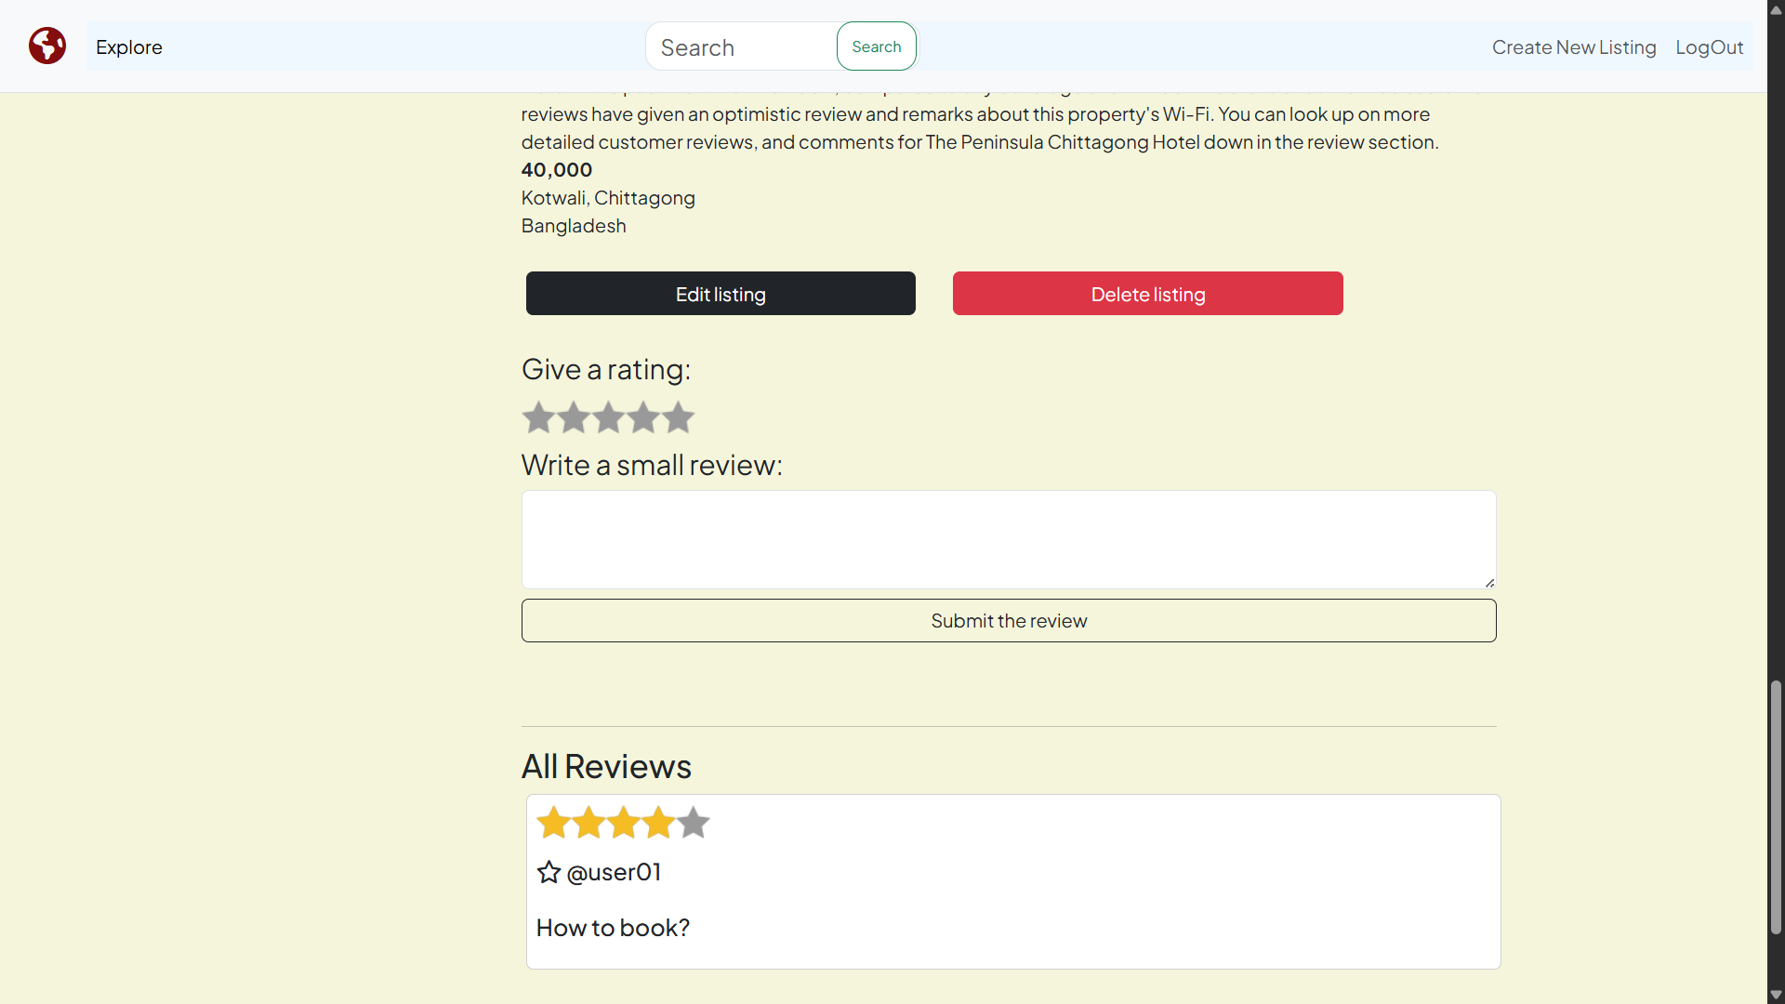Viewport: 1785px width, 1004px height.
Task: Click the LogOut link
Action: point(1709,47)
